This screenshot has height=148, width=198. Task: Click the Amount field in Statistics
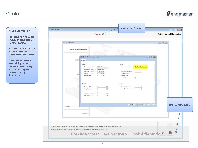(x=103, y=93)
